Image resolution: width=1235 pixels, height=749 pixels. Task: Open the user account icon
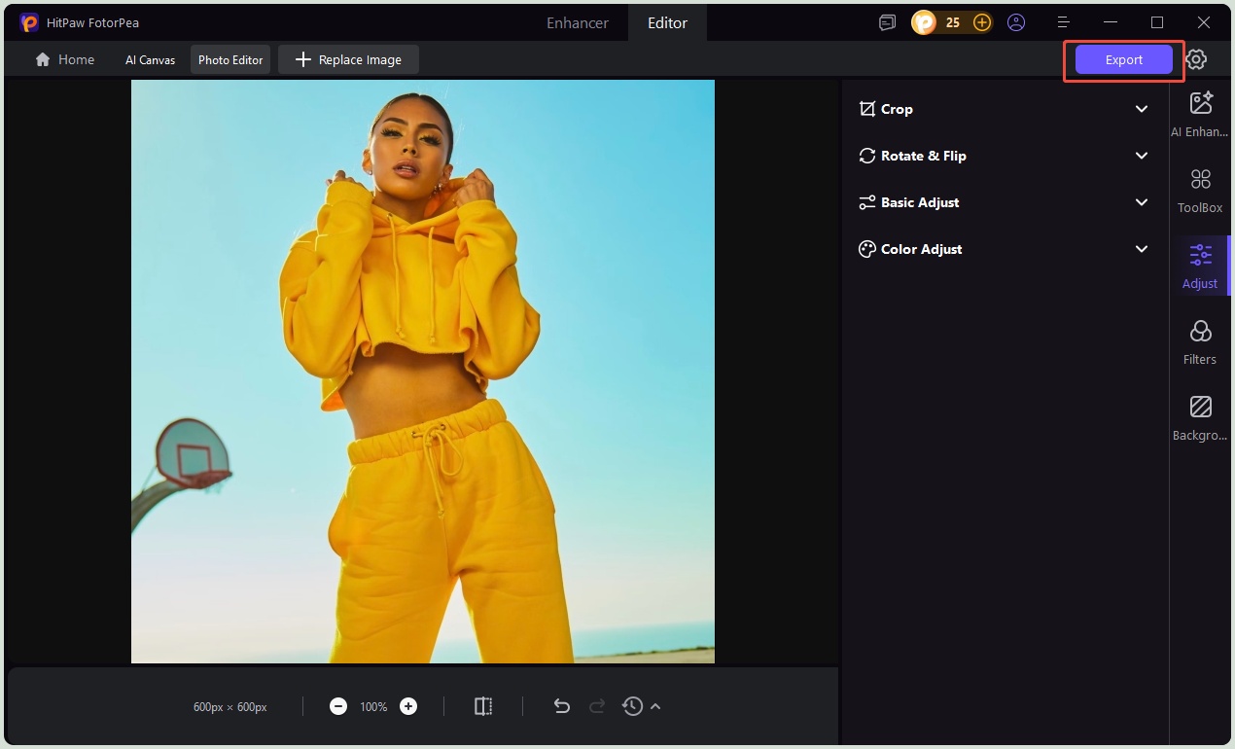[1016, 21]
